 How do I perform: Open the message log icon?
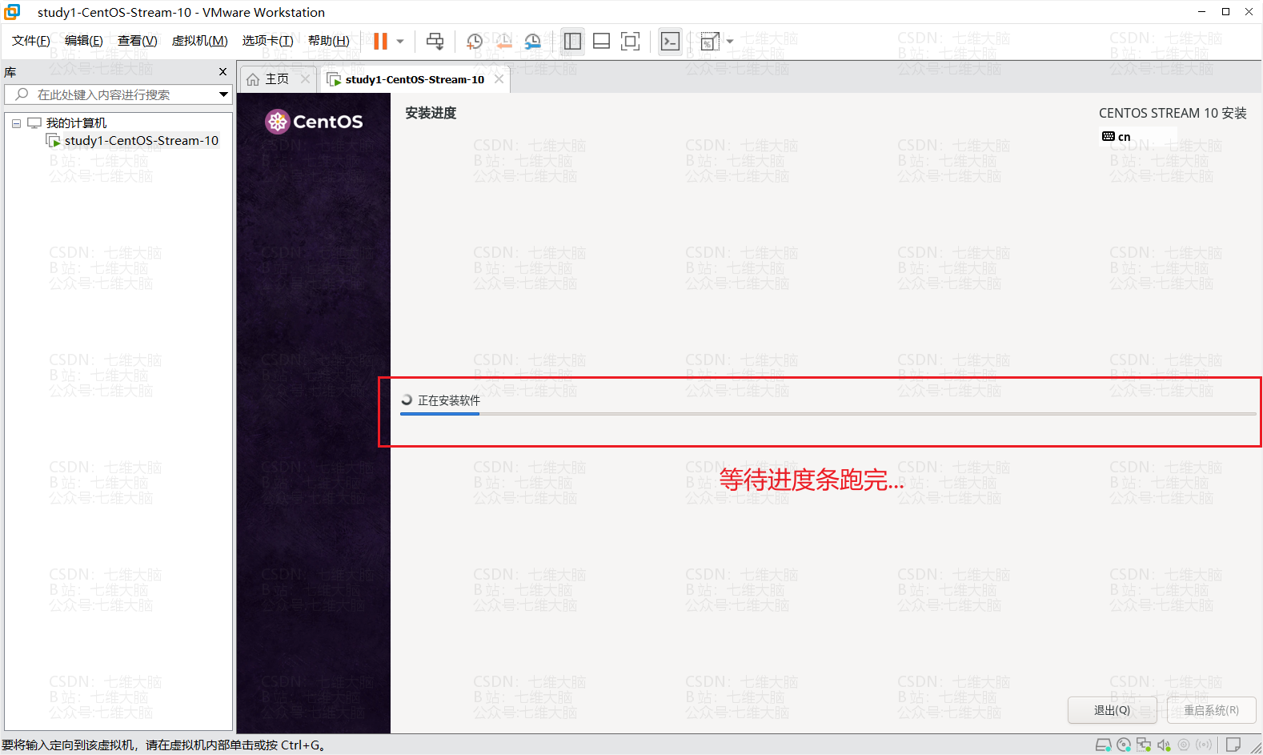point(1233,745)
